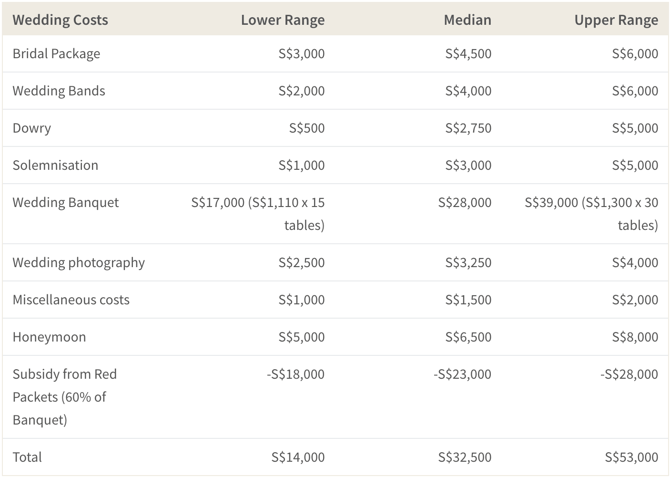Select the Total row label
Viewport: 670px width, 477px height.
click(x=27, y=457)
